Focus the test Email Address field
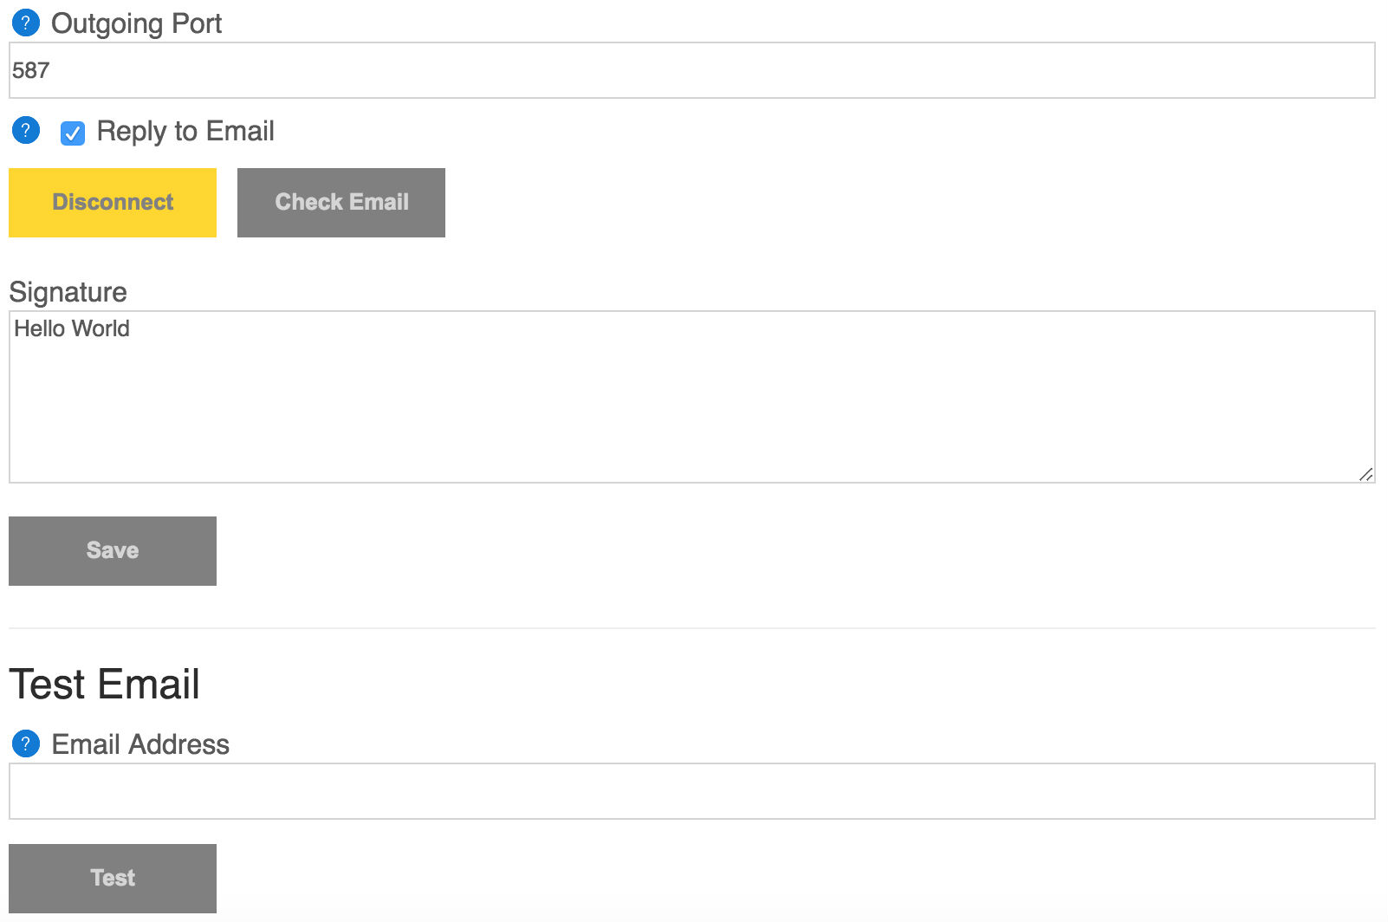Screen dimensions: 1388x922 691,791
